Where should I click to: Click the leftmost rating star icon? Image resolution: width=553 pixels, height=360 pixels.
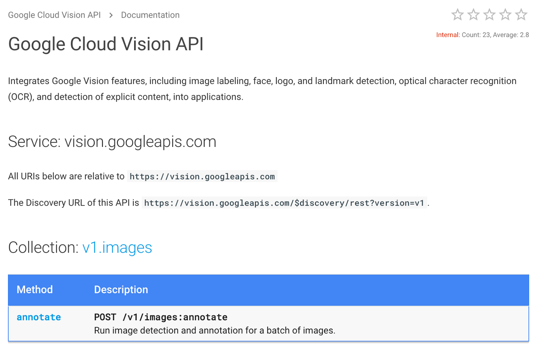tap(458, 15)
